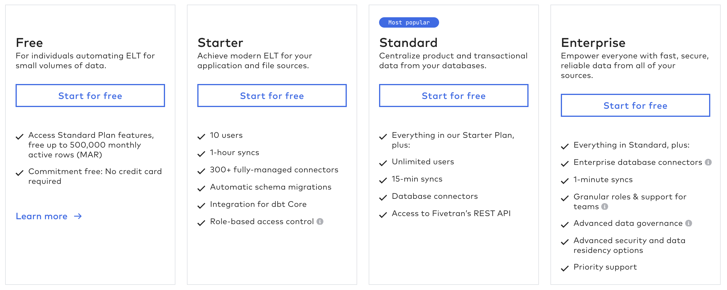
Task: Choose Start for free on the Standard plan
Action: click(x=454, y=96)
